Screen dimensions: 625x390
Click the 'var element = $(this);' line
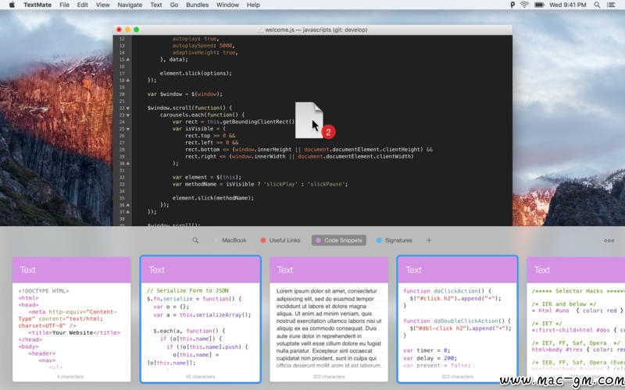coord(207,177)
